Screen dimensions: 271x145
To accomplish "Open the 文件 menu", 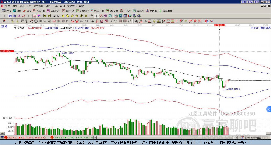I will click(x=7, y=6).
